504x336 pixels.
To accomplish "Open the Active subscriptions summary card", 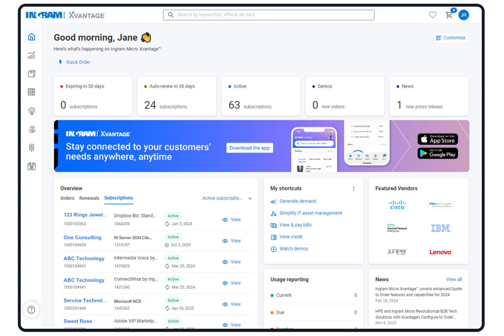I will (261, 96).
